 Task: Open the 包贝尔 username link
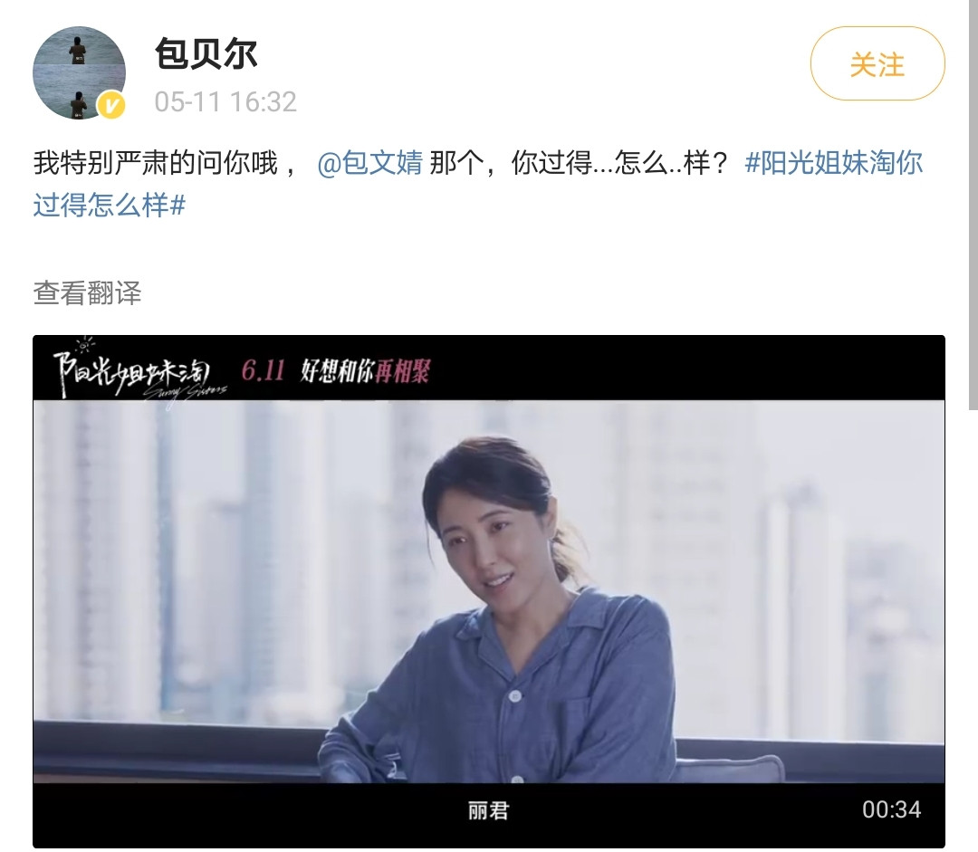(206, 53)
